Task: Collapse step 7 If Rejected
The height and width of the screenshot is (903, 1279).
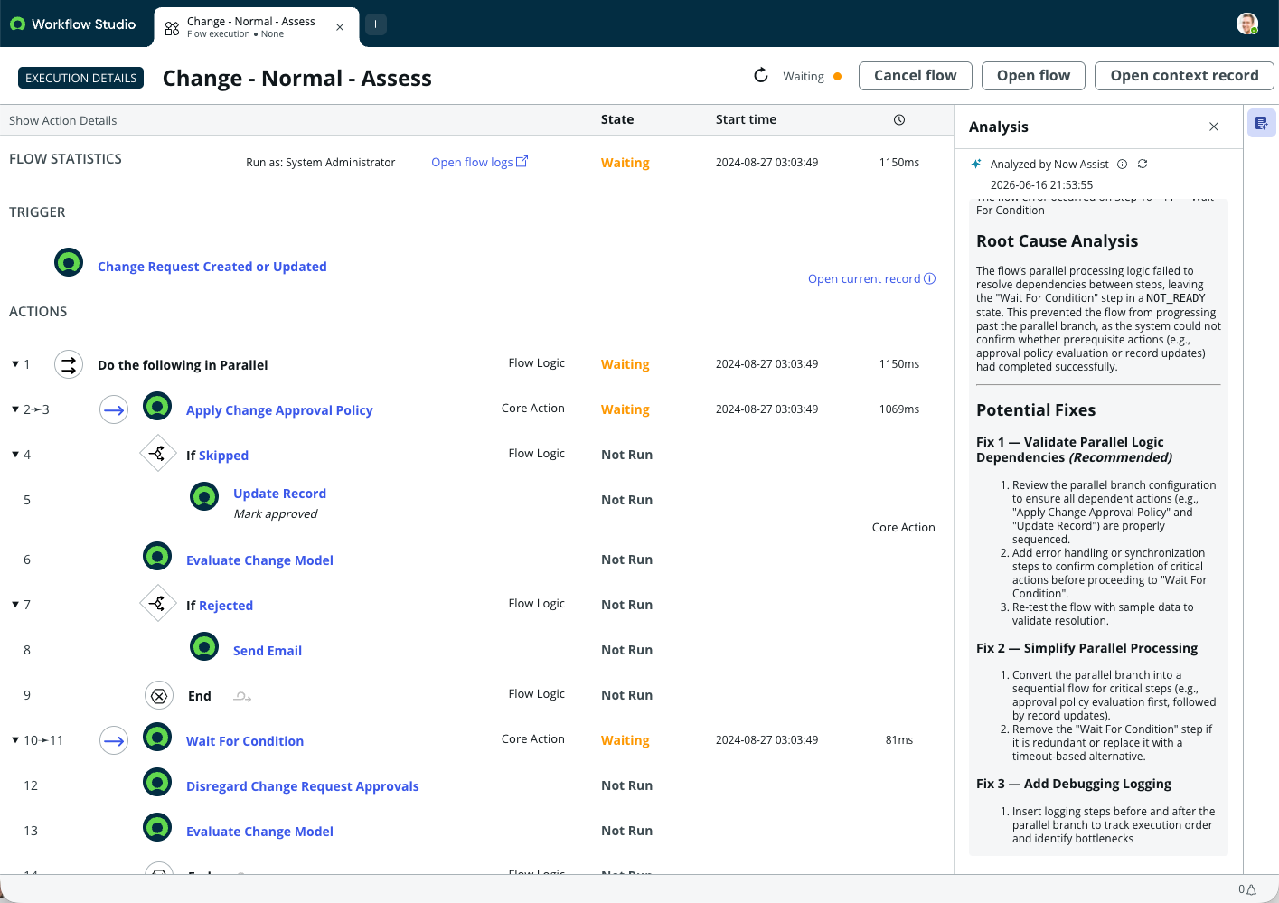Action: 15,605
